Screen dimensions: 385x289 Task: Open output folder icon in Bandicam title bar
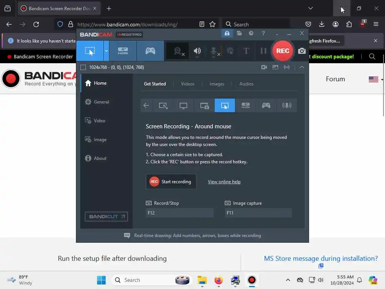[x=239, y=33]
